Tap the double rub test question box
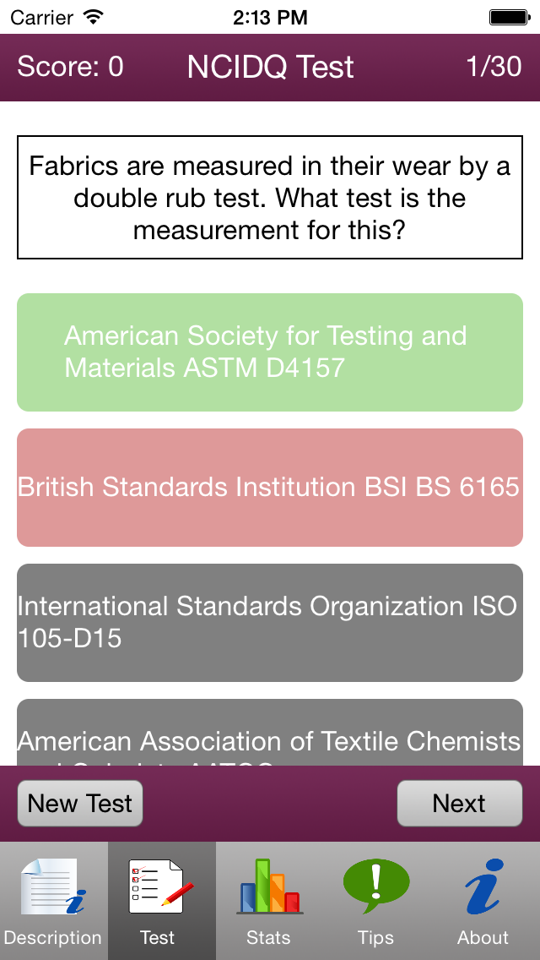 point(270,197)
